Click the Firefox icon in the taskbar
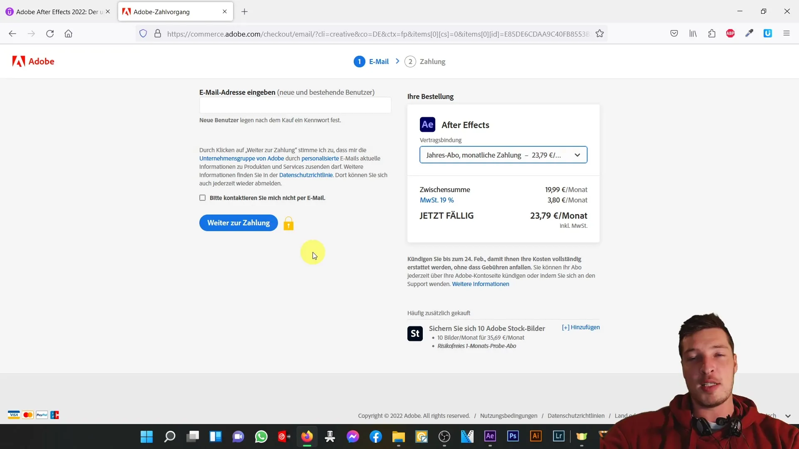The image size is (799, 449). click(307, 437)
